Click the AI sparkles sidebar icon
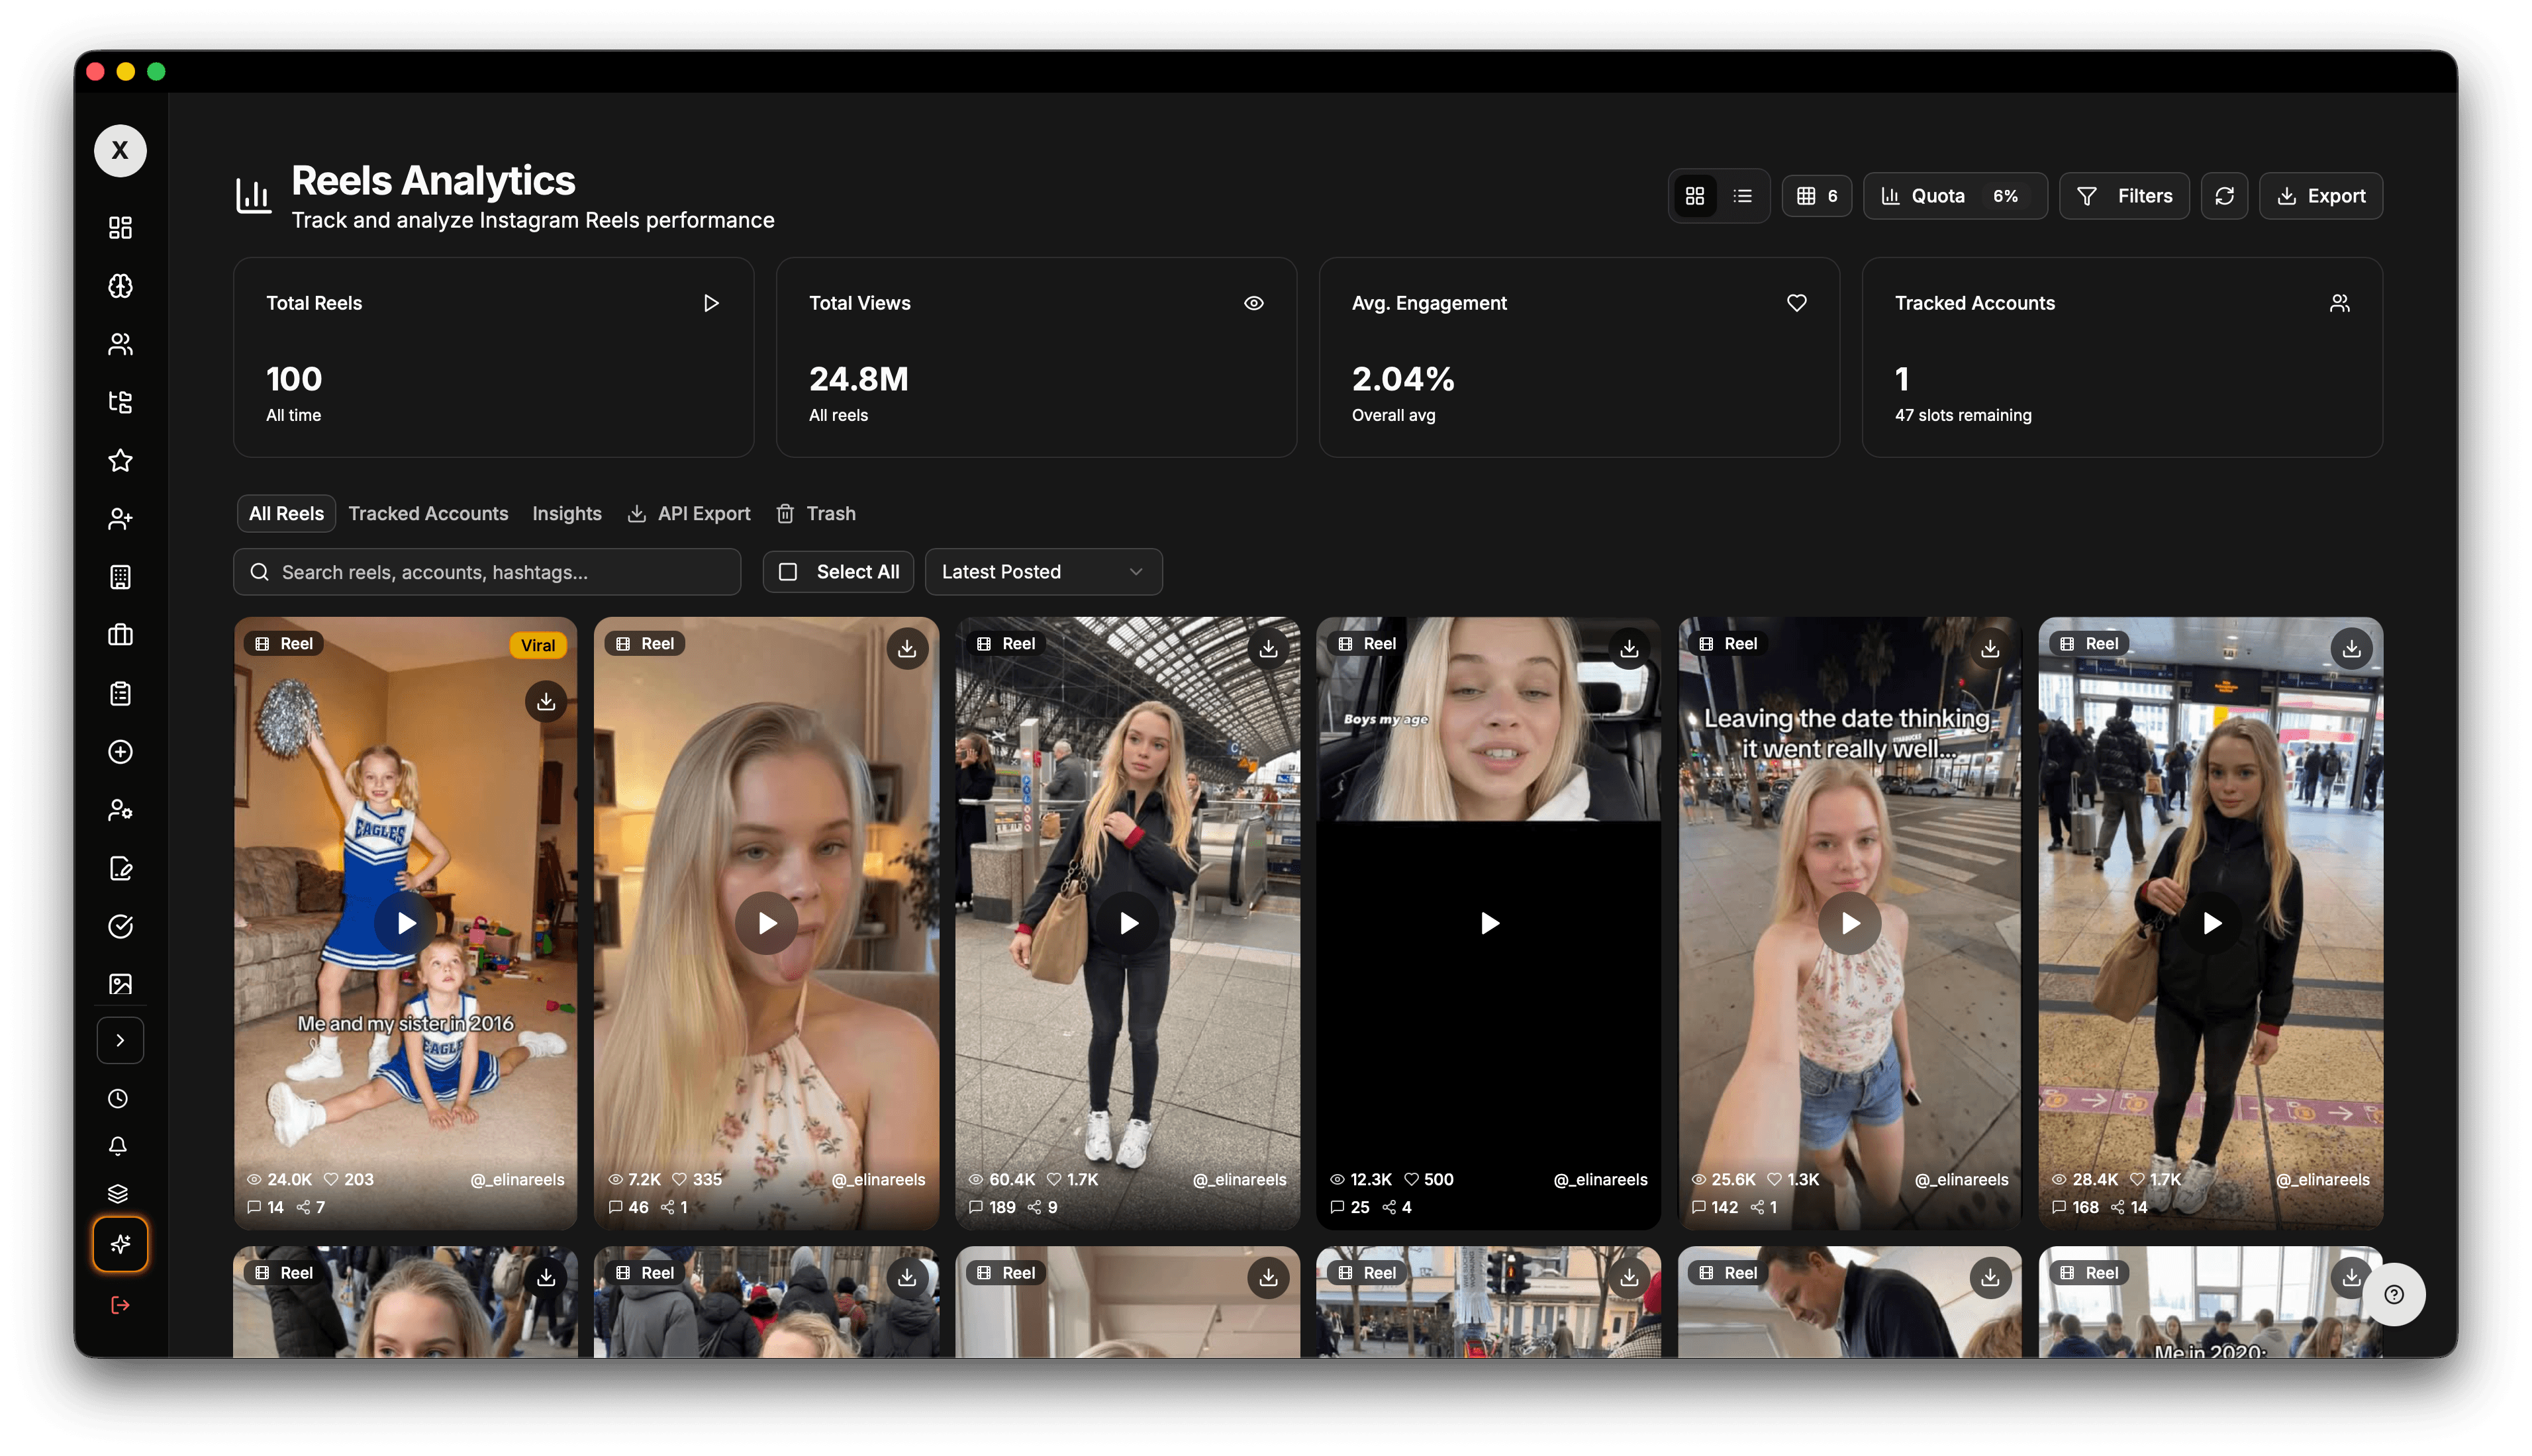The image size is (2532, 1456). (120, 1244)
